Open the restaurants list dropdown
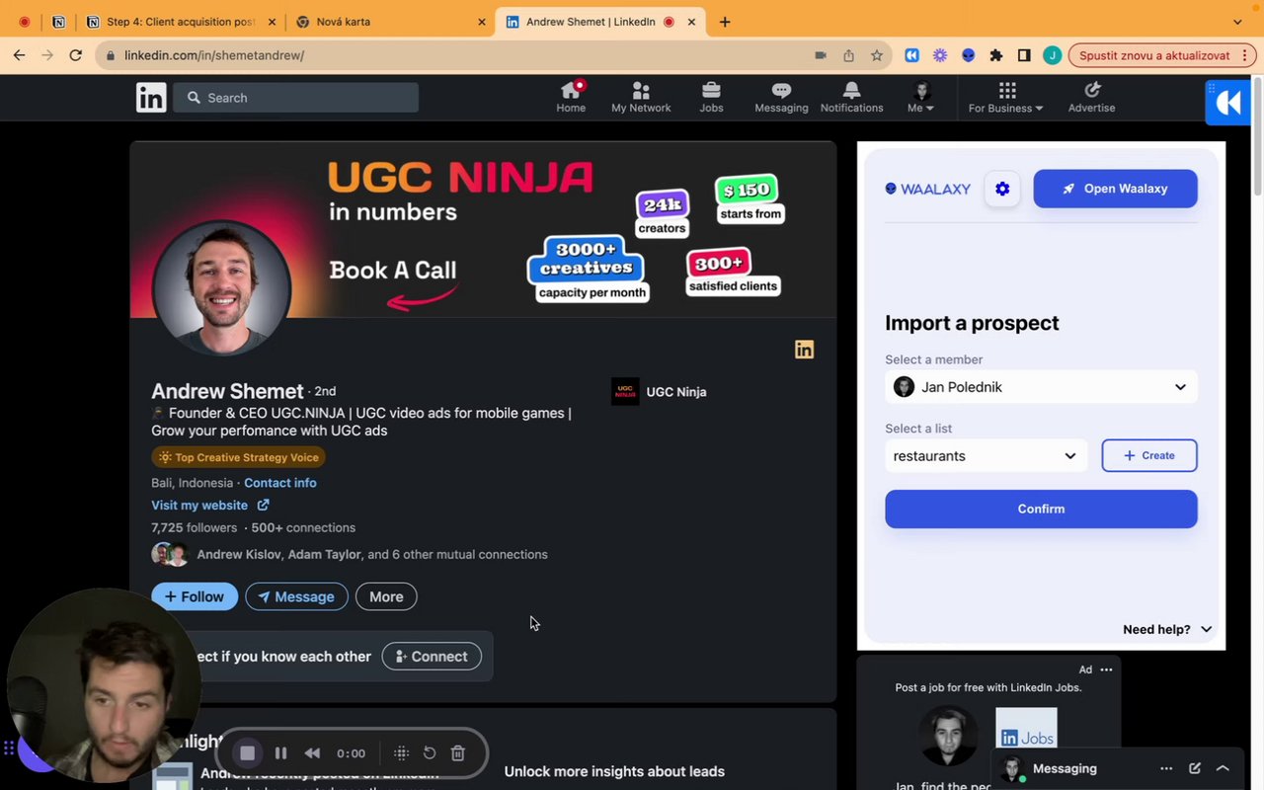This screenshot has width=1264, height=790. (986, 456)
